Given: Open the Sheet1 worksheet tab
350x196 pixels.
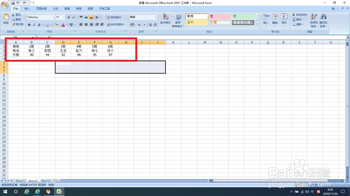Looking at the screenshot, I should click(x=20, y=181).
